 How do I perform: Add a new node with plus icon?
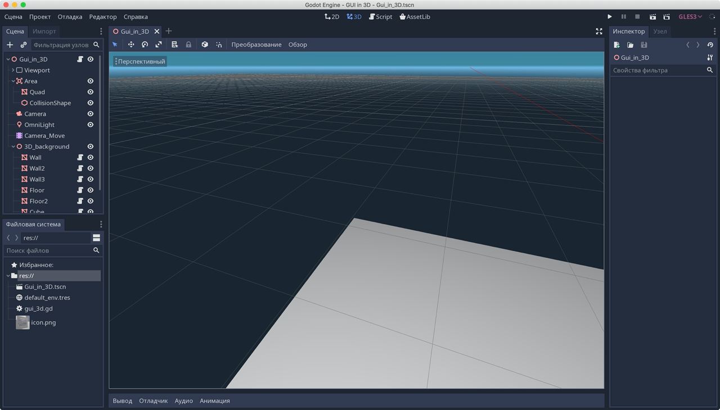point(10,45)
